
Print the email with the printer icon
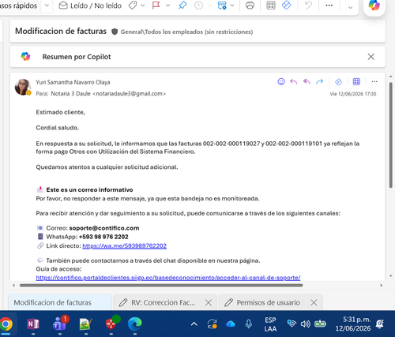click(x=250, y=6)
